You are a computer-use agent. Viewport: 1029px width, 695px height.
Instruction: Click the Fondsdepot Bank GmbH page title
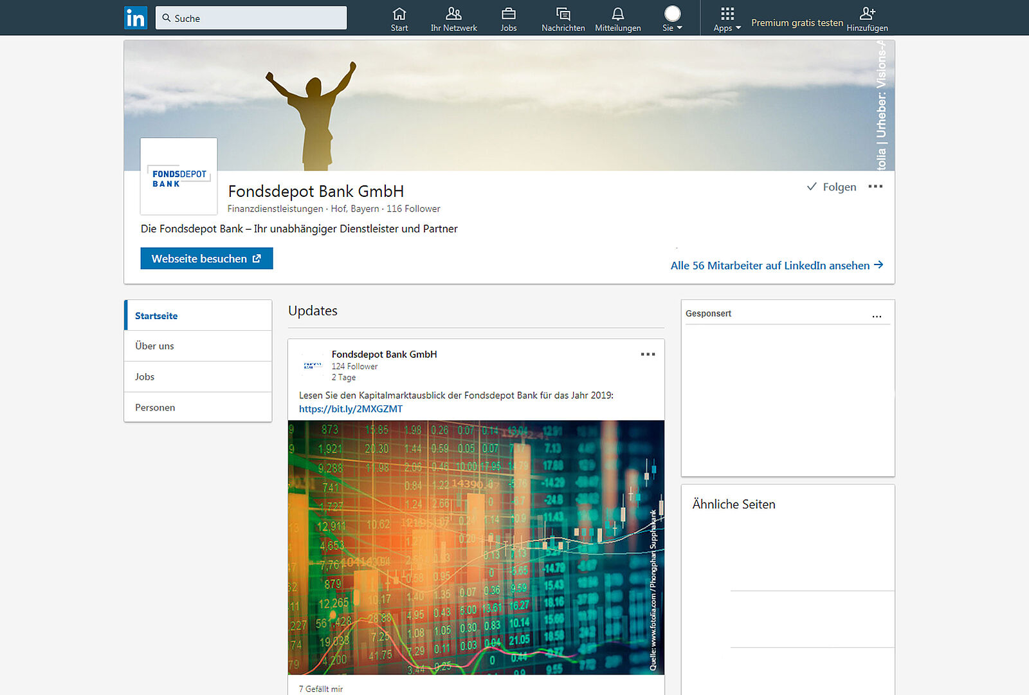(316, 191)
